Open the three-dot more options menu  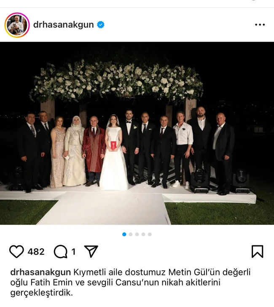click(260, 24)
